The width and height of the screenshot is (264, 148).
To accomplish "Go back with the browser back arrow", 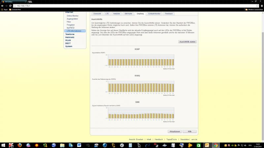I will pyautogui.click(x=2, y=6).
